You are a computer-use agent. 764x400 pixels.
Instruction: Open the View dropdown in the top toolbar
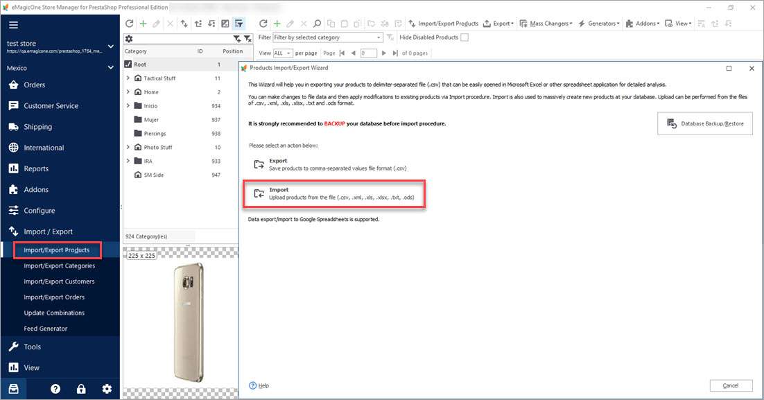pyautogui.click(x=678, y=24)
